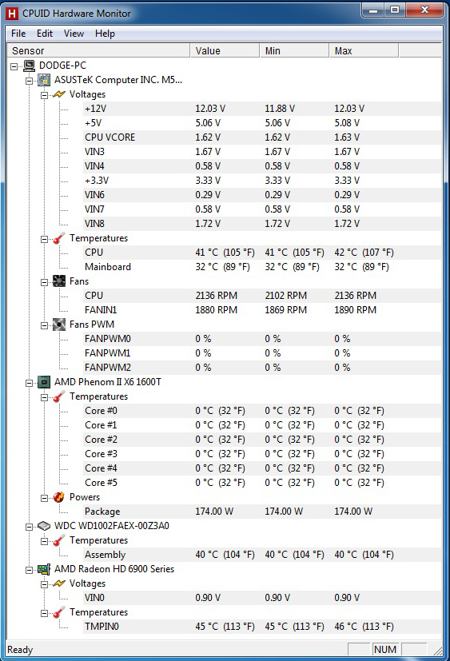Image resolution: width=450 pixels, height=661 pixels.
Task: Click the NUM status bar indicator
Action: pos(385,650)
